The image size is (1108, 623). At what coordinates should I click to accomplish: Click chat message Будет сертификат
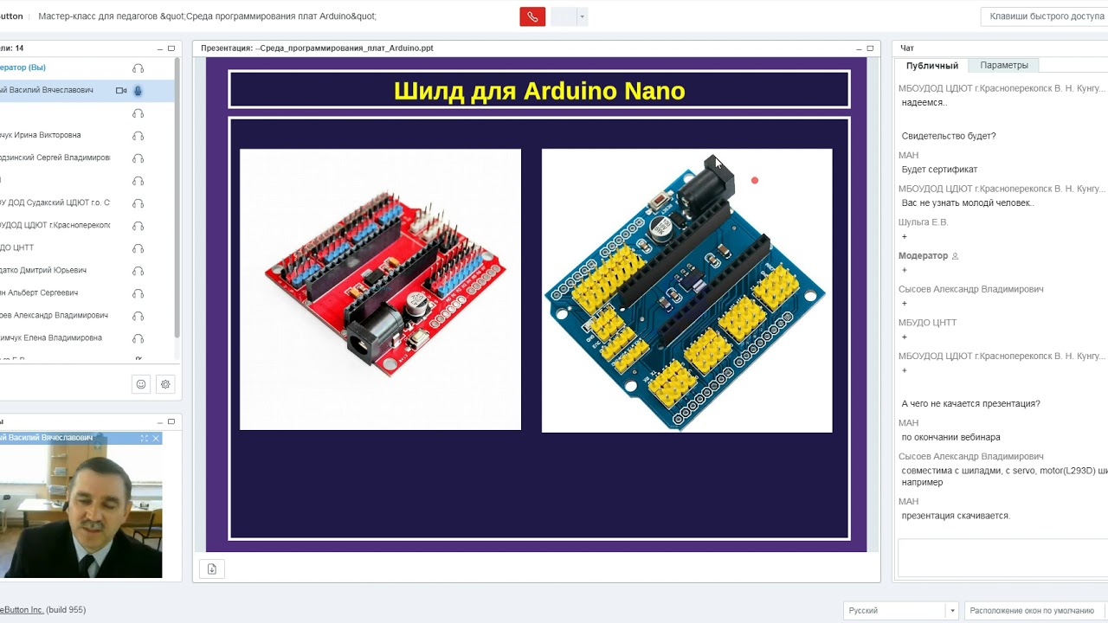[x=939, y=170]
